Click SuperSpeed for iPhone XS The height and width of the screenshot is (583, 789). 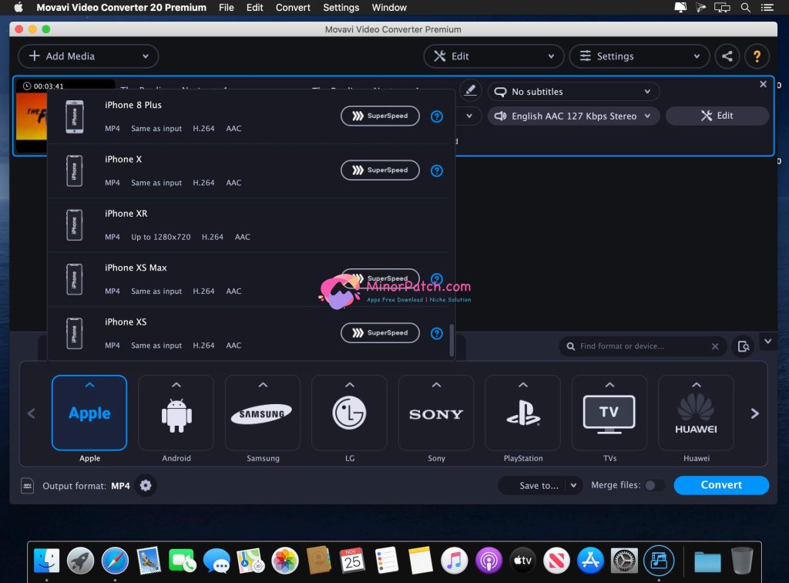coord(380,333)
